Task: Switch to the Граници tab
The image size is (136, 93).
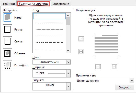Action: pos(9,4)
